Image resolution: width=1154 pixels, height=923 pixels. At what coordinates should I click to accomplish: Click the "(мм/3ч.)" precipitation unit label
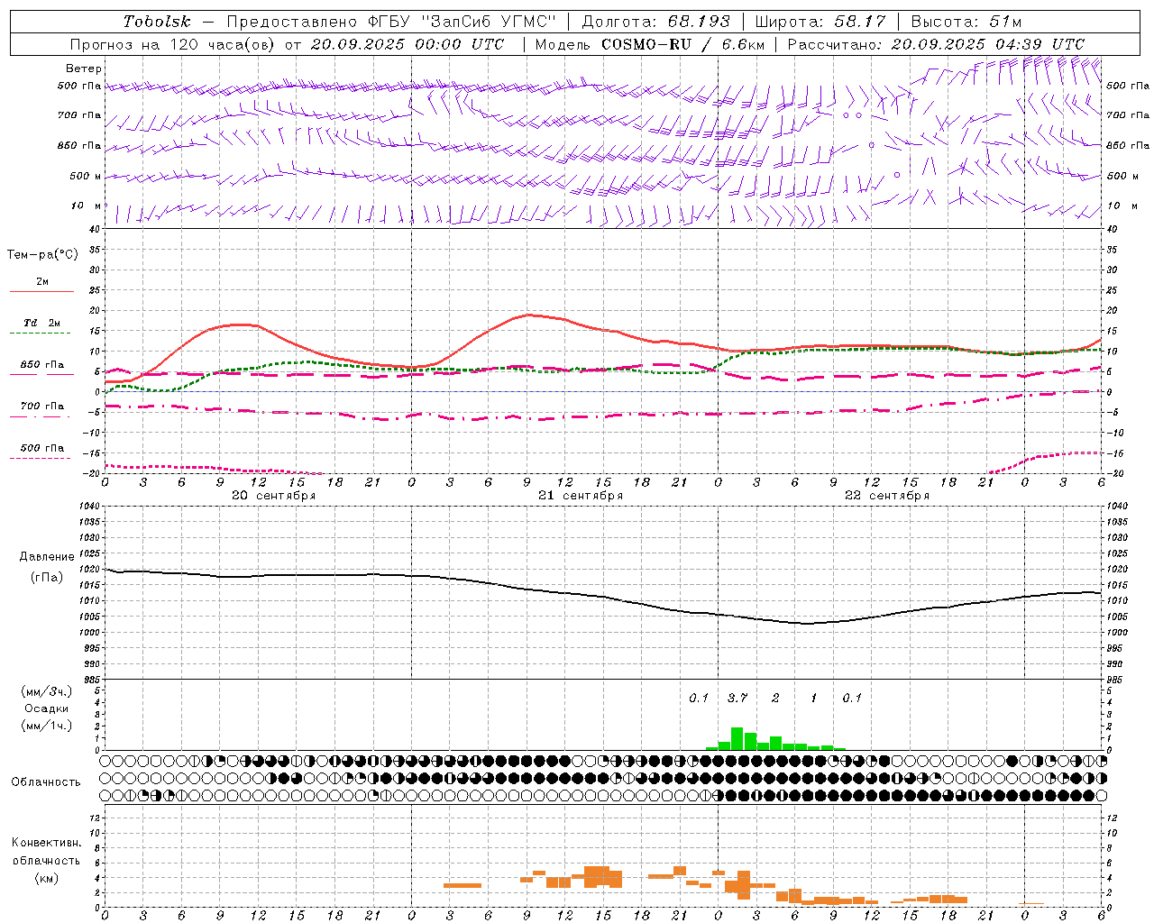[46, 691]
